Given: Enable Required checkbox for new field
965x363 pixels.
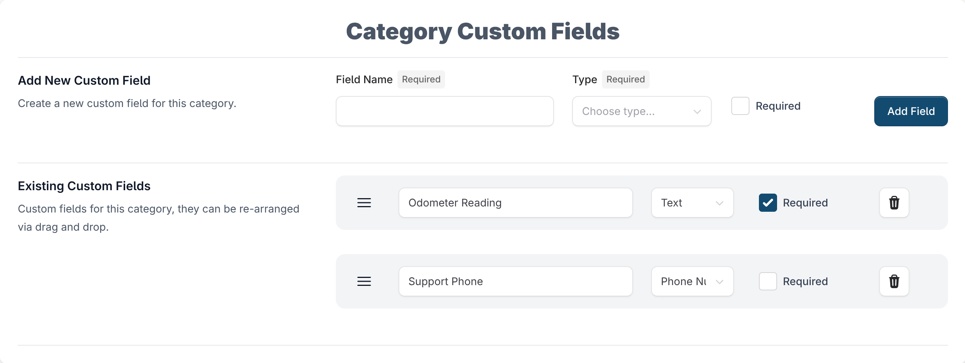Looking at the screenshot, I should (x=740, y=106).
